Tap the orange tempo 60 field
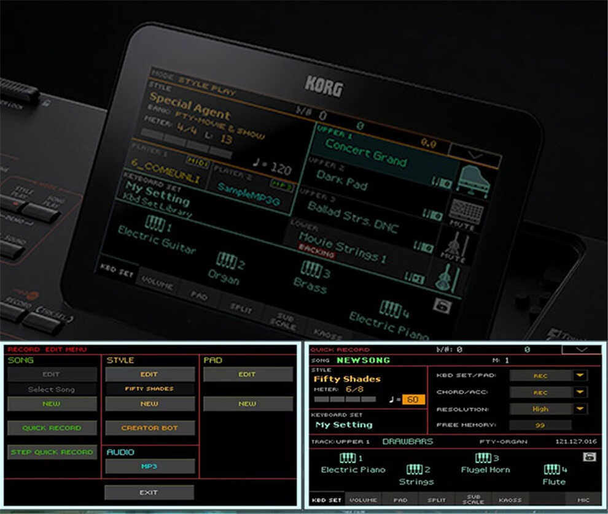The height and width of the screenshot is (514, 608). [x=413, y=399]
